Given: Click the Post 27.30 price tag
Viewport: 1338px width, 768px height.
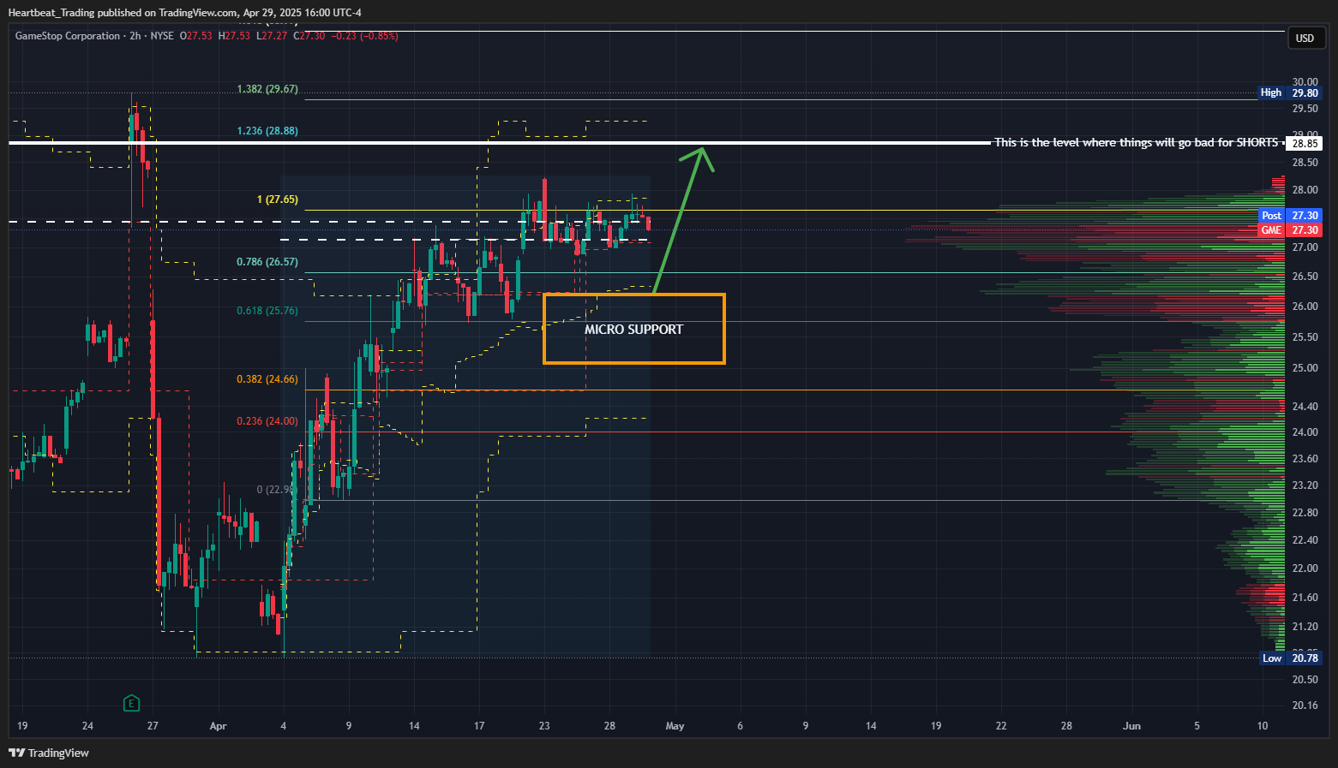Looking at the screenshot, I should [1290, 216].
